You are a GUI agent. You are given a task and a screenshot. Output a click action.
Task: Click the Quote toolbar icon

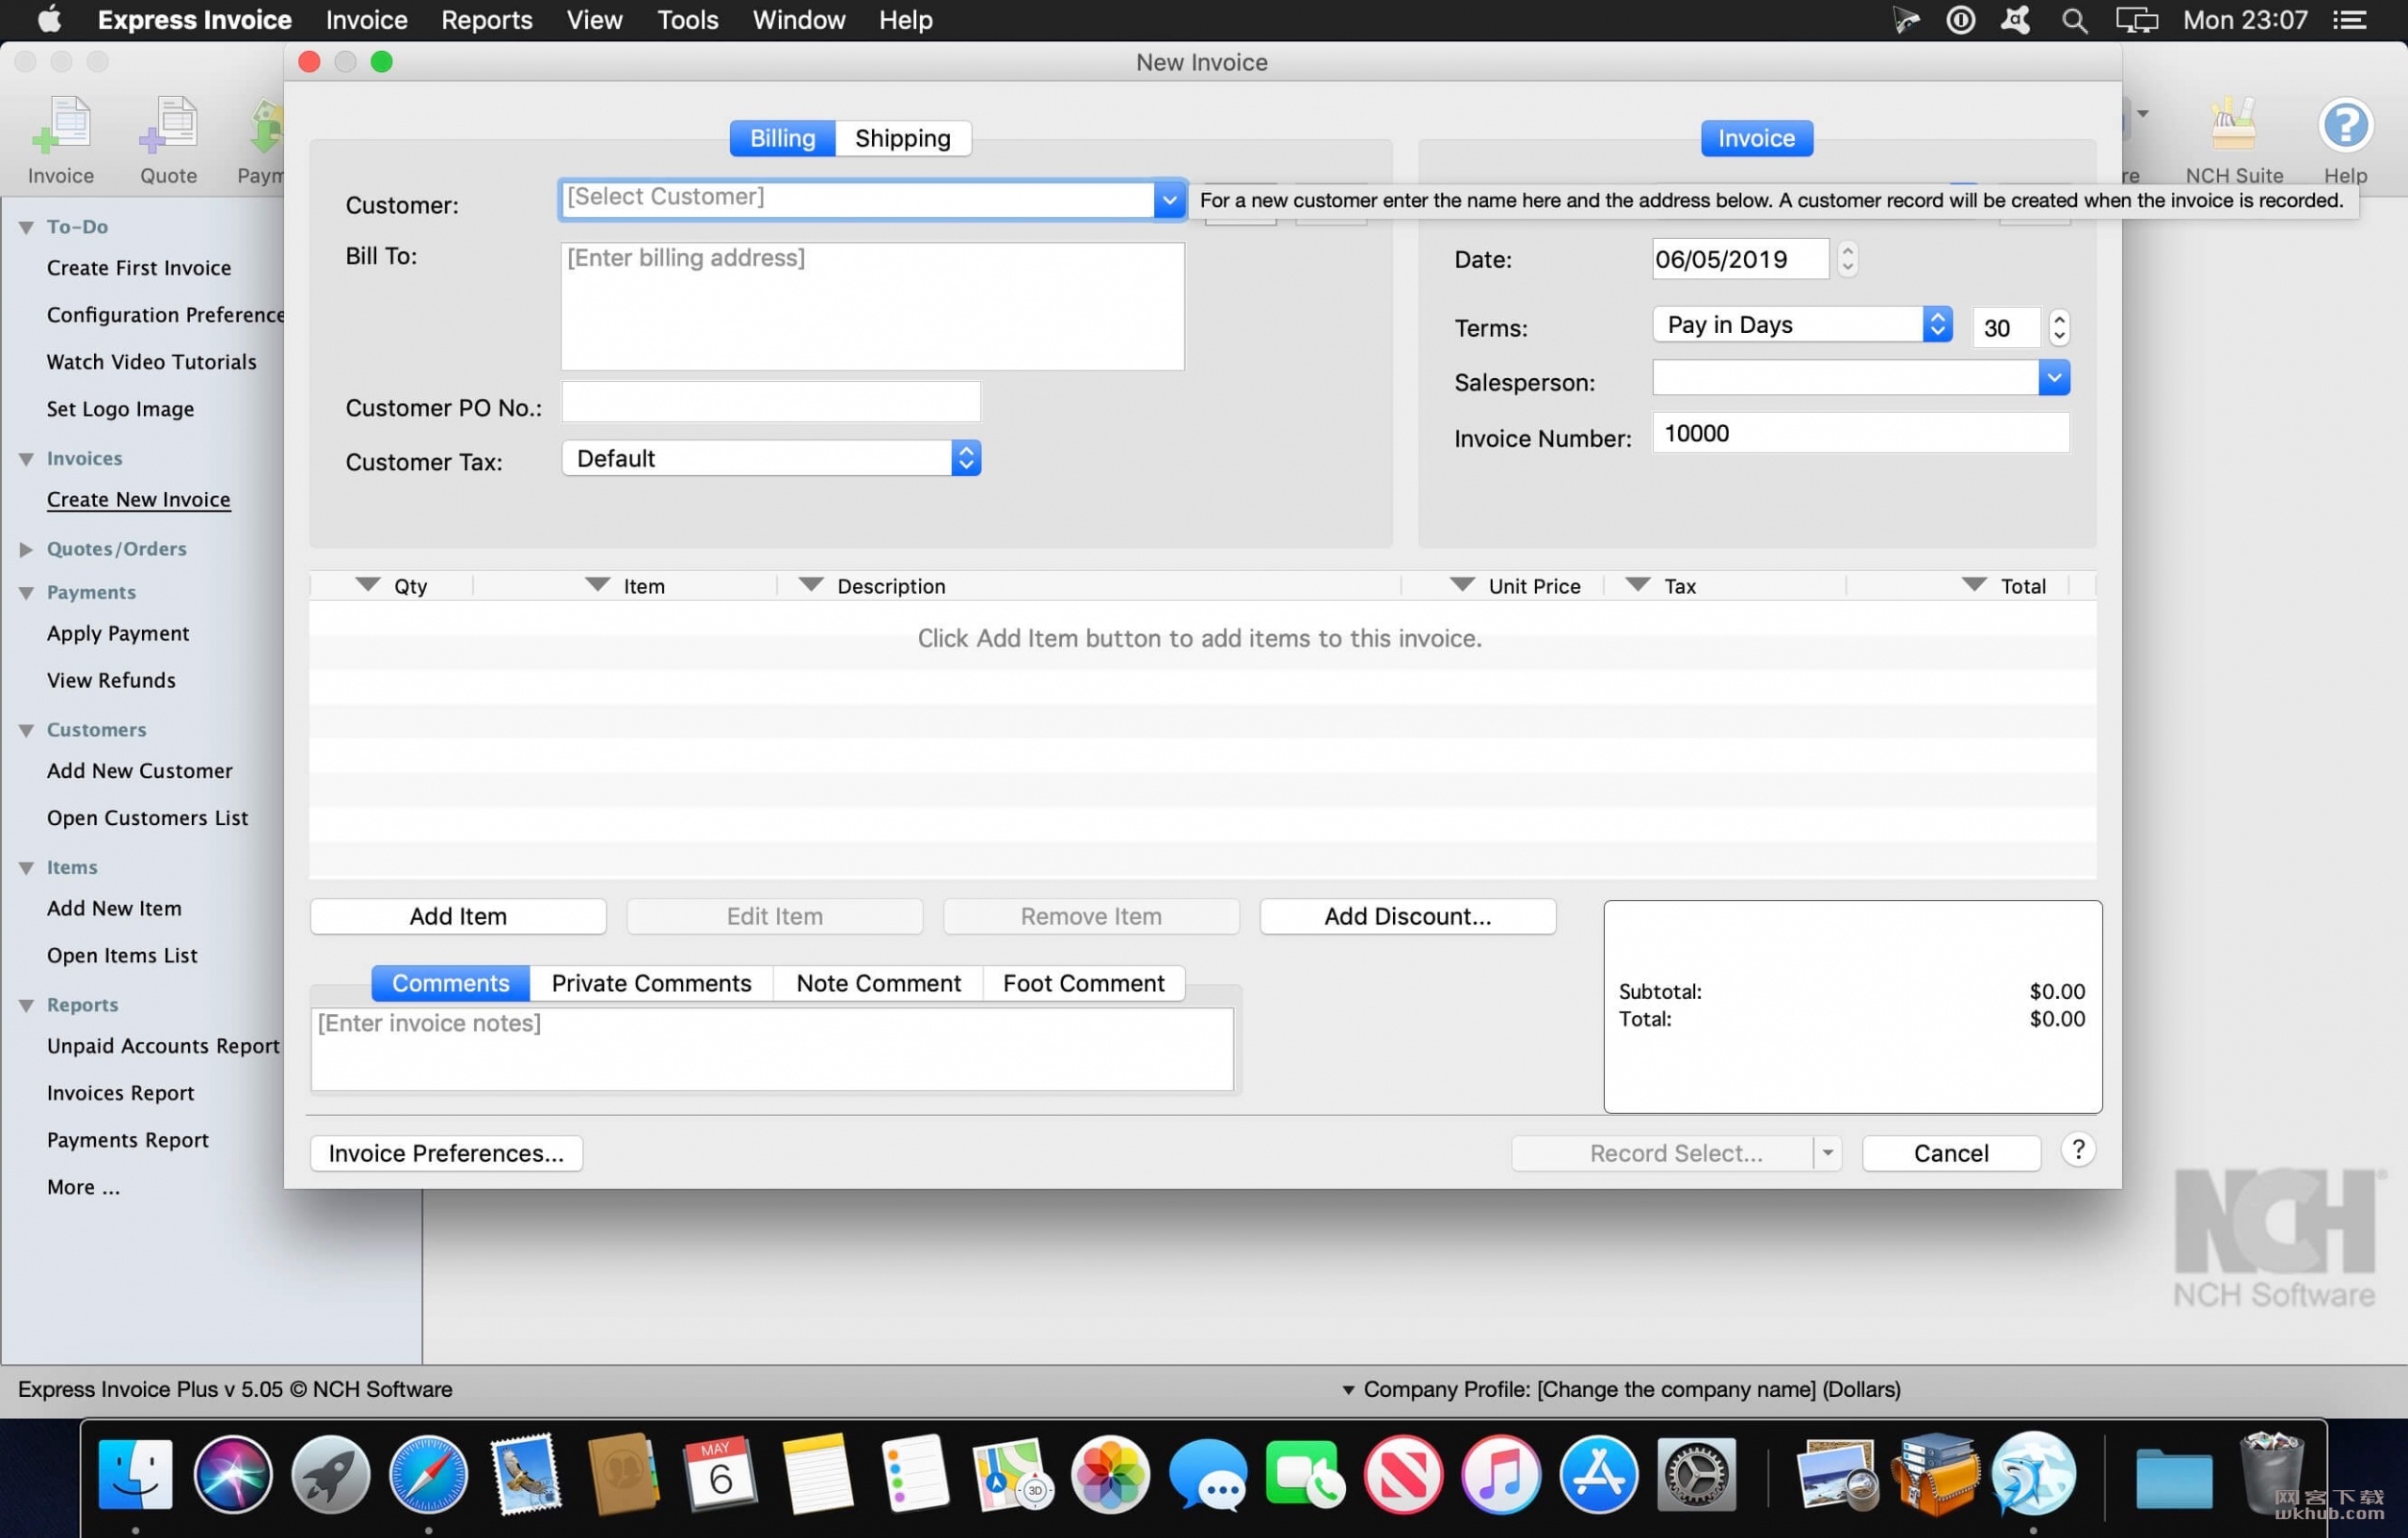pos(168,140)
